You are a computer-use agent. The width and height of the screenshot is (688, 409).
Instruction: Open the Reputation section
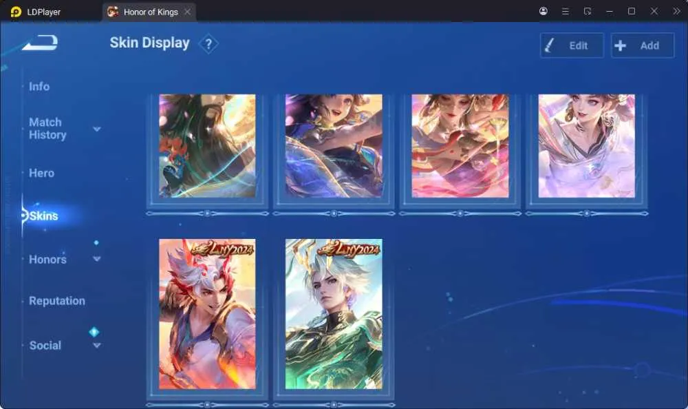coord(57,301)
